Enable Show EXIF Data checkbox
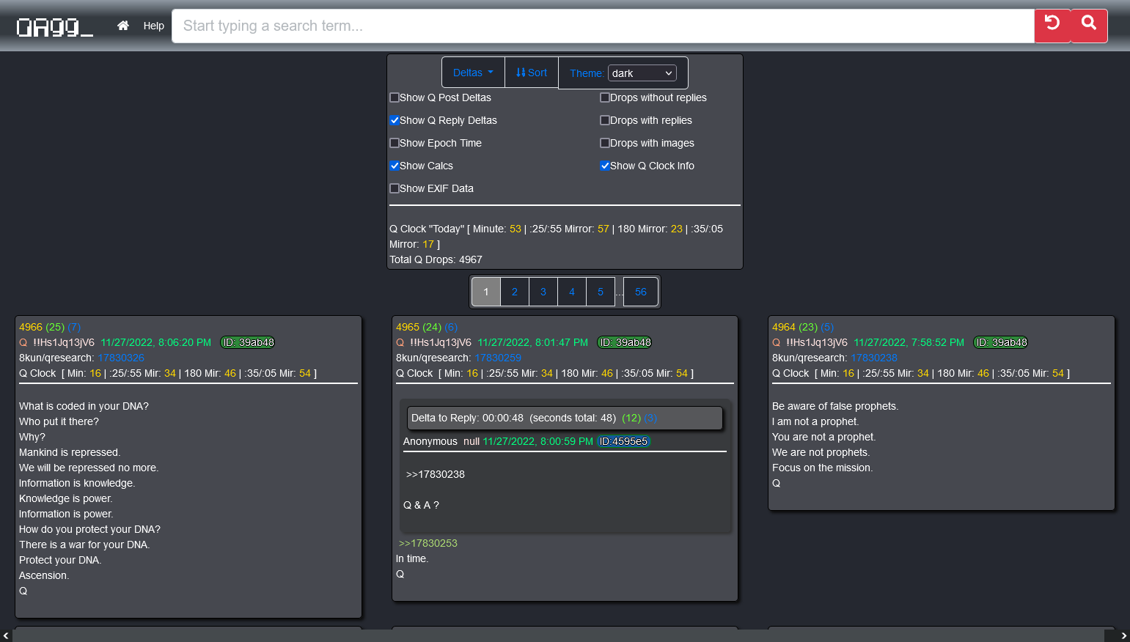This screenshot has width=1130, height=642. tap(395, 188)
